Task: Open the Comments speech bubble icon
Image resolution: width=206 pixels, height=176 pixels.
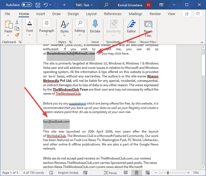Action: click(198, 14)
